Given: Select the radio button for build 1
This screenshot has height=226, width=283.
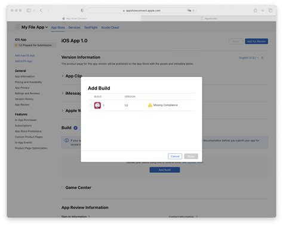Looking at the screenshot, I should click(91, 106).
